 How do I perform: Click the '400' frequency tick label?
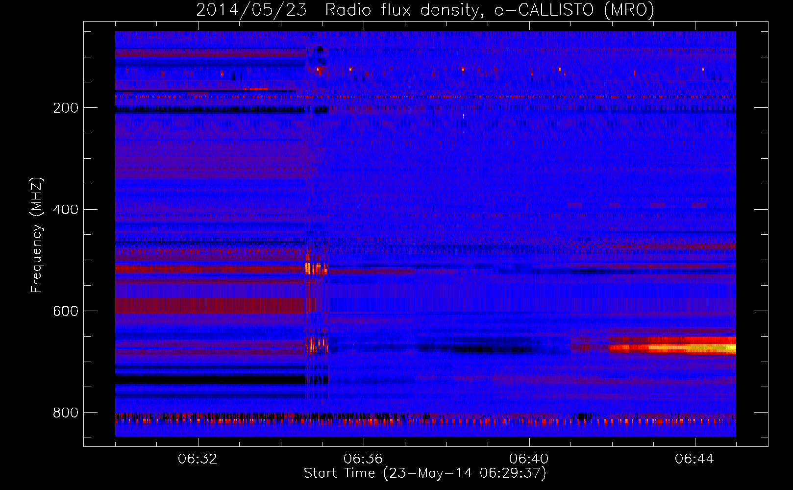tap(66, 210)
